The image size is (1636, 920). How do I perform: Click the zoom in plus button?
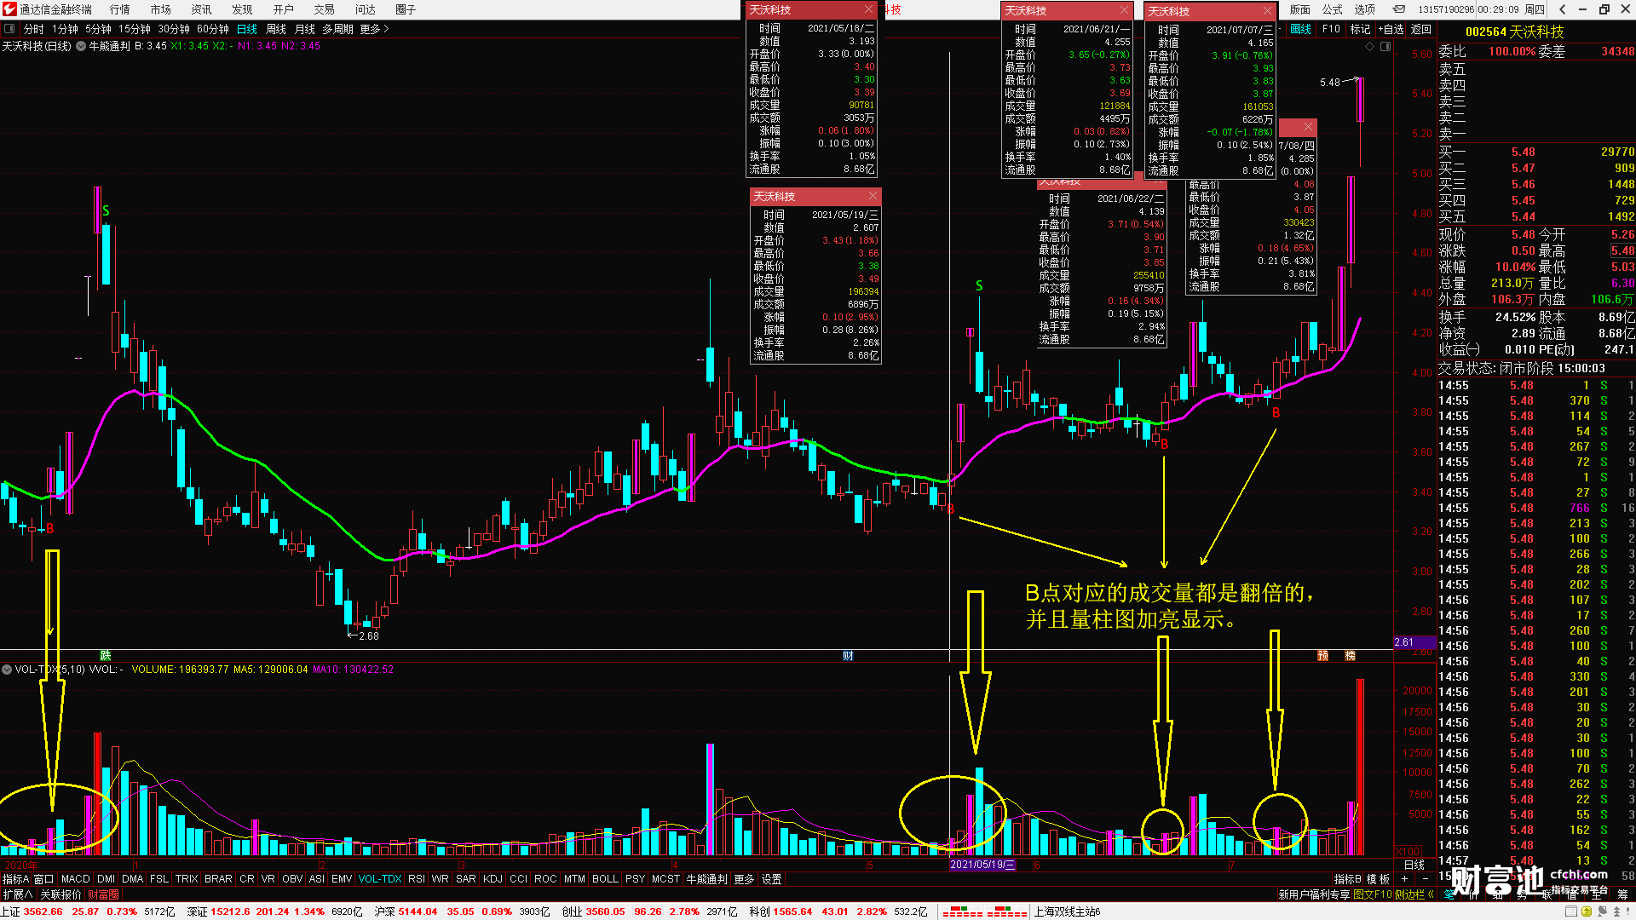coord(1405,879)
